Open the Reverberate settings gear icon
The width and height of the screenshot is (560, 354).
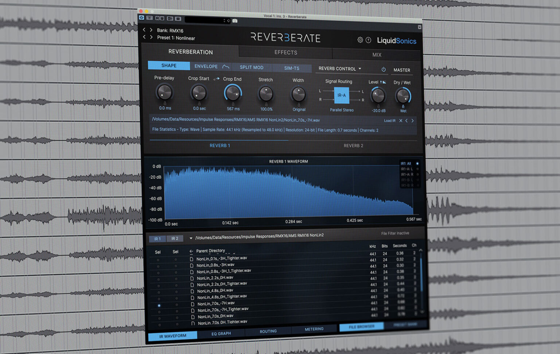[360, 40]
